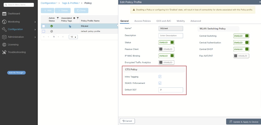Viewport: 261px width, 125px height.
Task: Uncheck the SGACL Enforcement checkbox
Action: coord(160,83)
